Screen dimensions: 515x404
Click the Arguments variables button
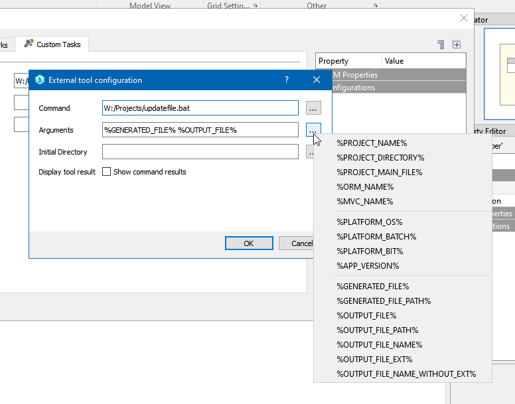coord(313,130)
